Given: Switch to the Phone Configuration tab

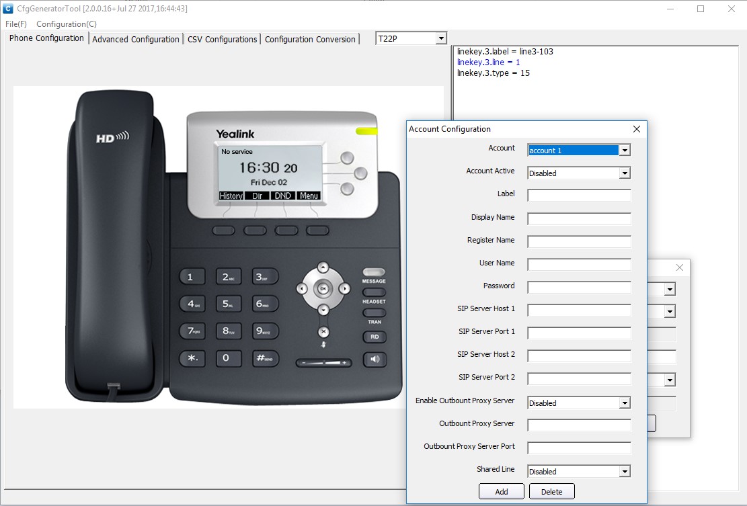Looking at the screenshot, I should click(46, 38).
